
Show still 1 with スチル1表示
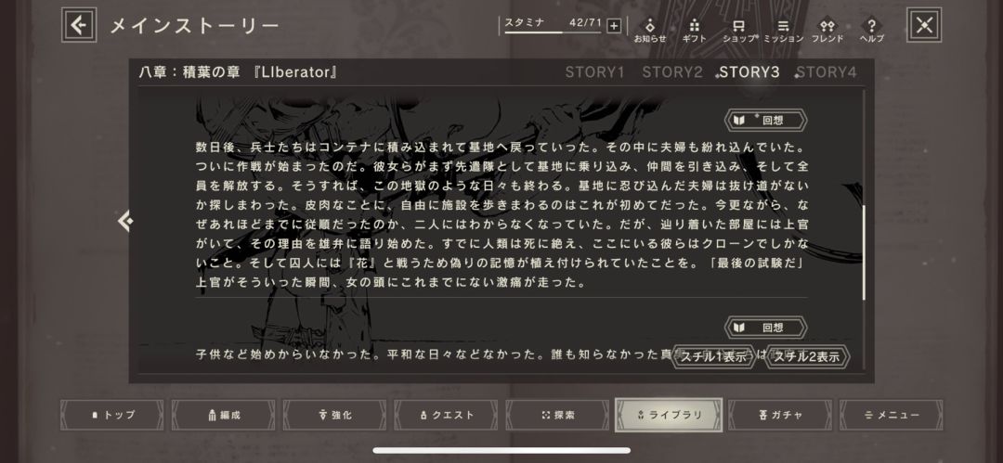click(x=713, y=357)
